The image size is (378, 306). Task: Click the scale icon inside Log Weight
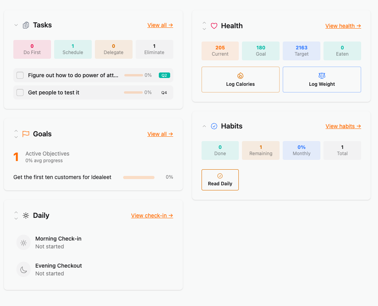coord(322,74)
